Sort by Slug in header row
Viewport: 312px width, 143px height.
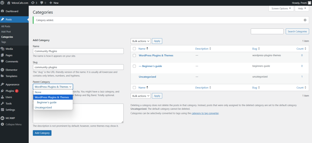pos(256,49)
